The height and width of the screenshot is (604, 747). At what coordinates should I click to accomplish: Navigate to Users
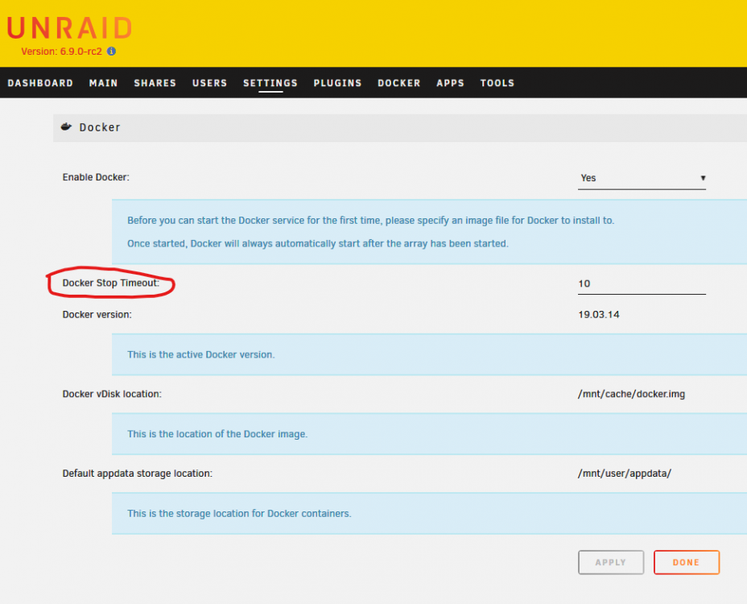(x=209, y=83)
